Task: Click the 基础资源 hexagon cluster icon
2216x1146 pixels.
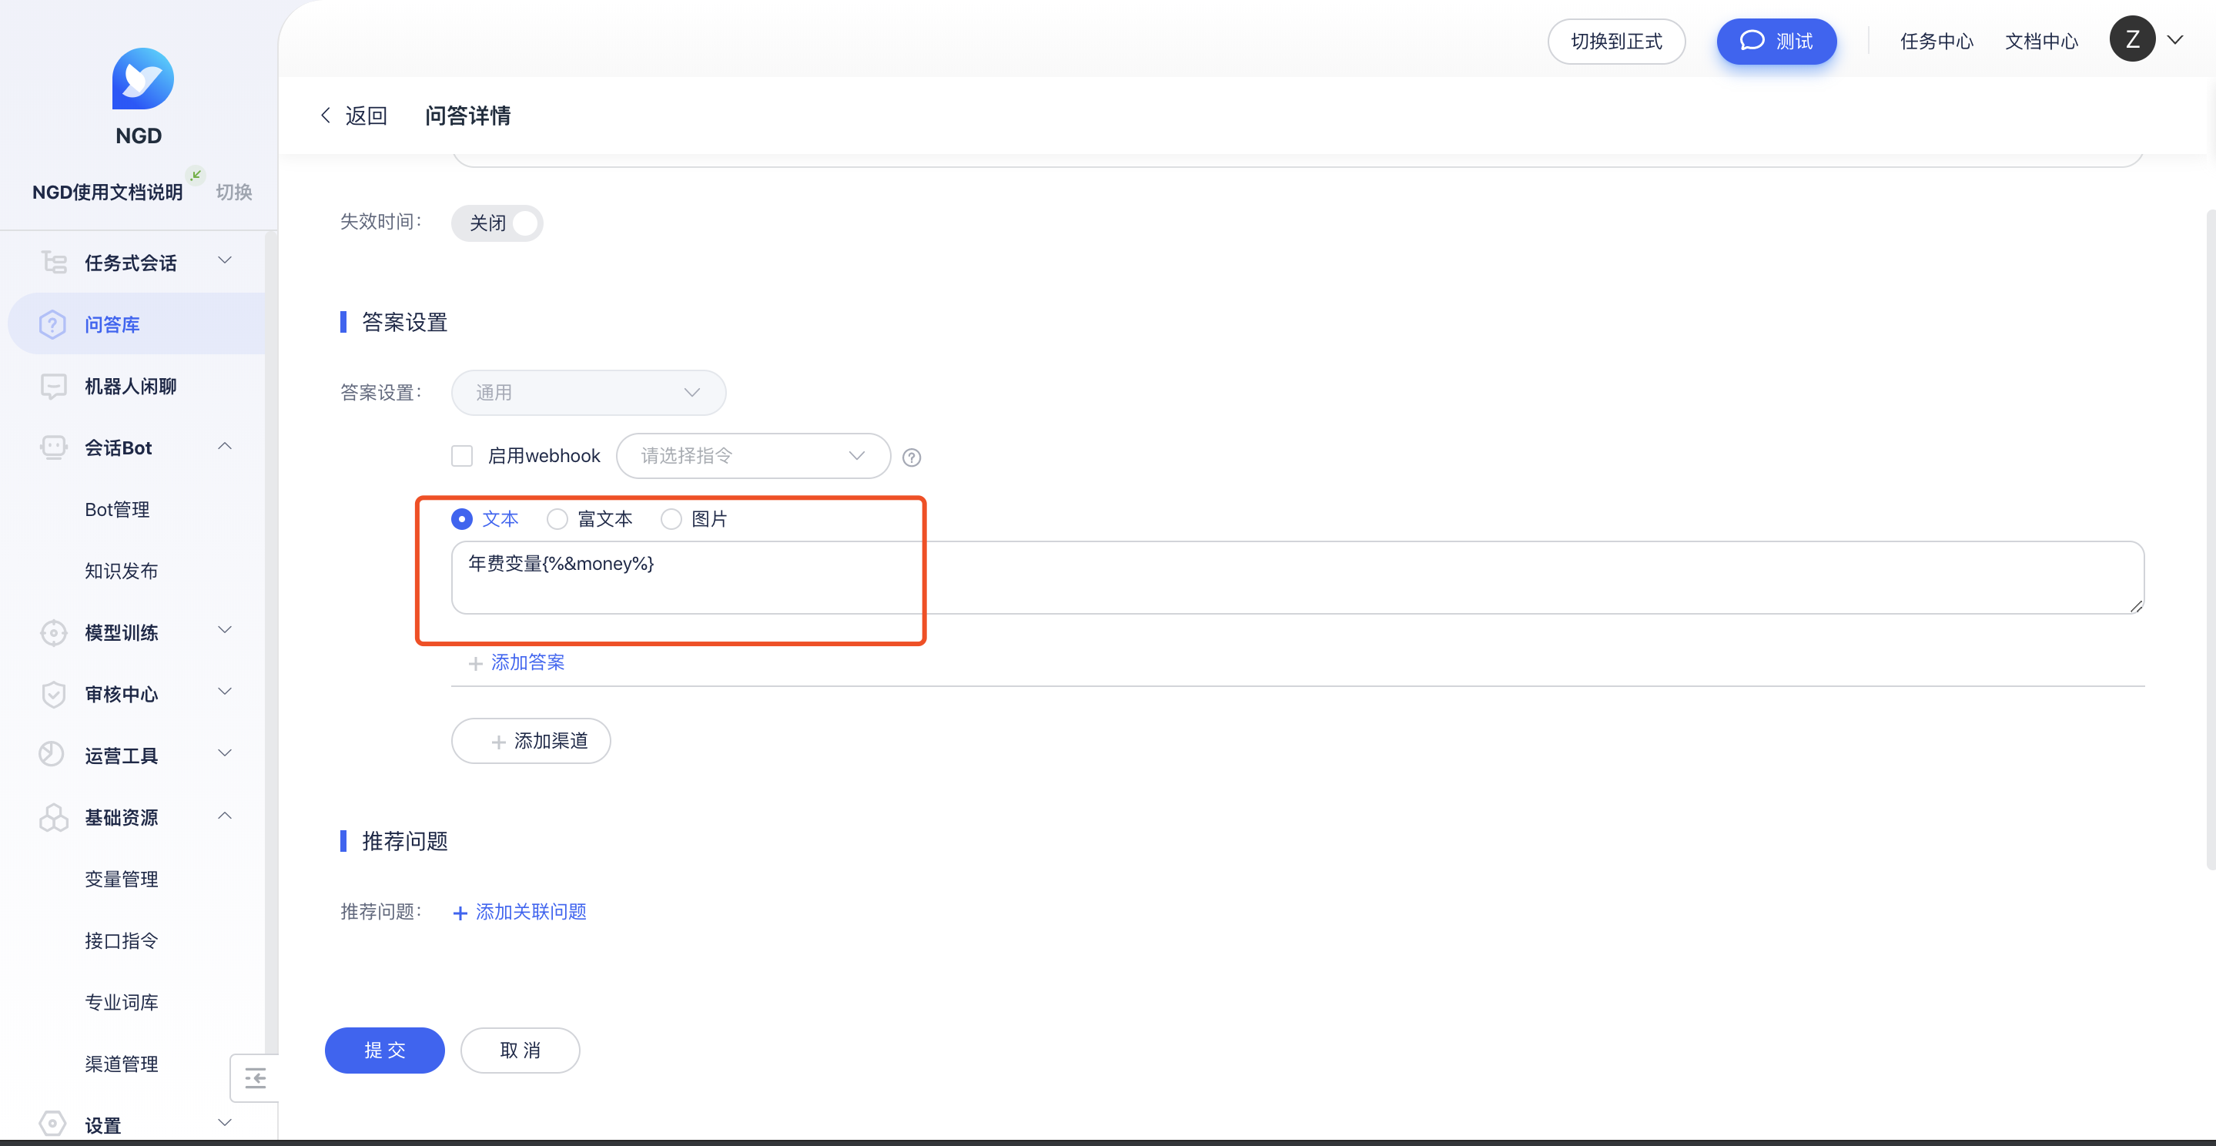Action: pos(53,817)
